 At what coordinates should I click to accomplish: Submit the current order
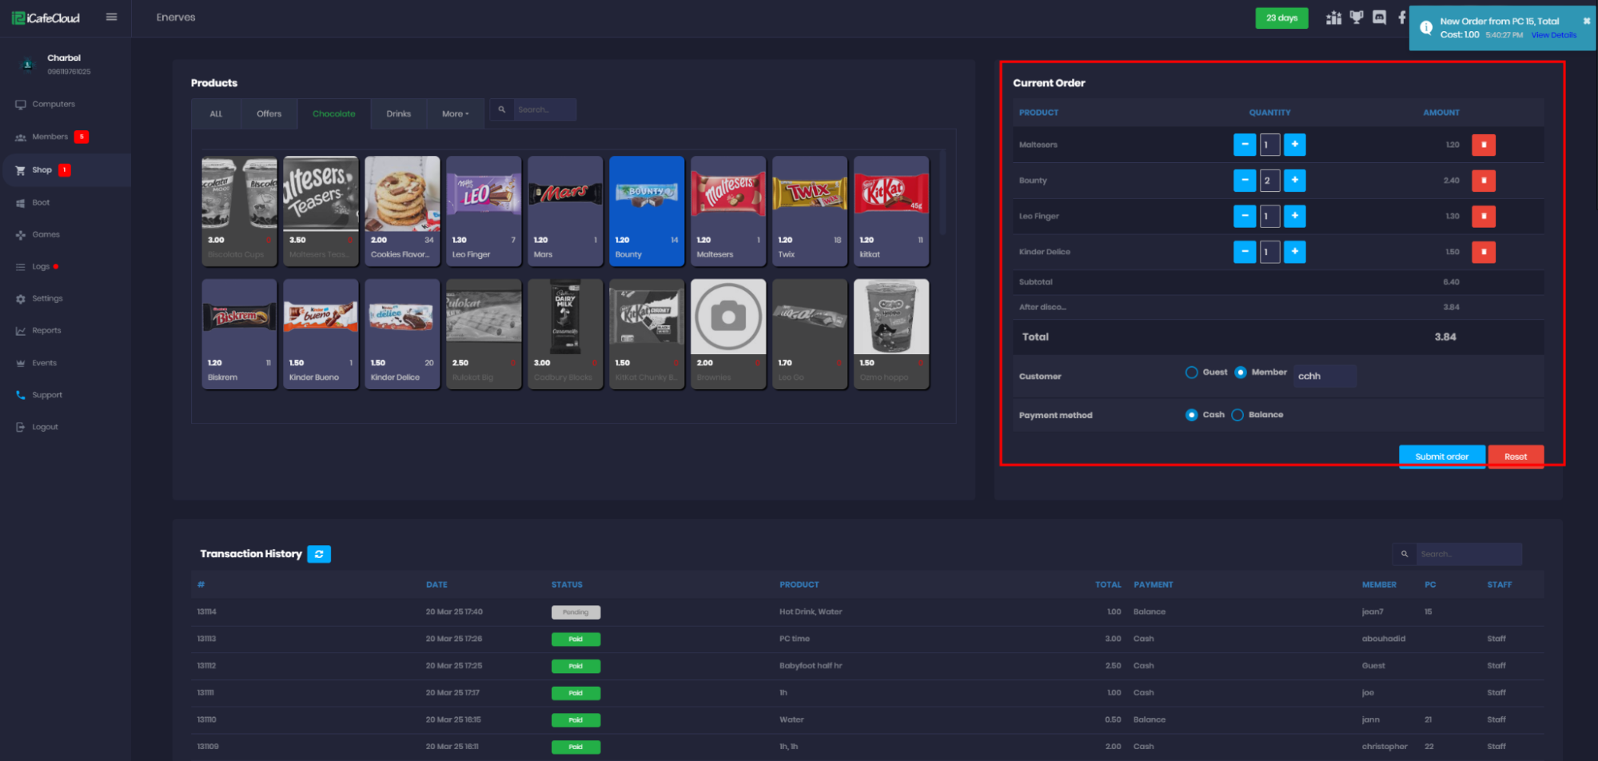click(x=1441, y=456)
